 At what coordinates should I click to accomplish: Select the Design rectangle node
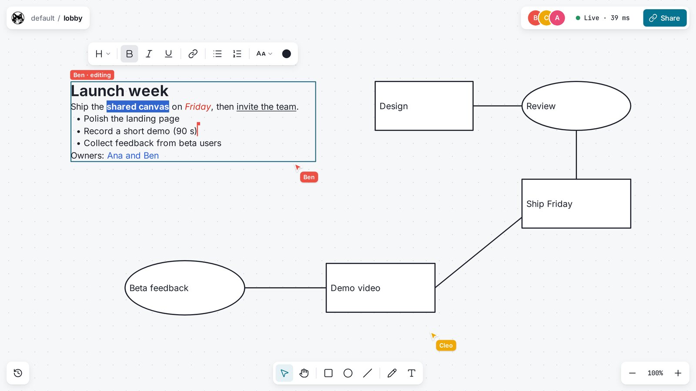pos(424,106)
